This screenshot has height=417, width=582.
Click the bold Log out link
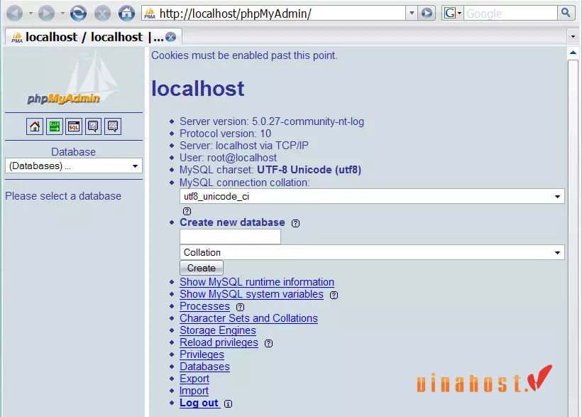[x=199, y=403]
